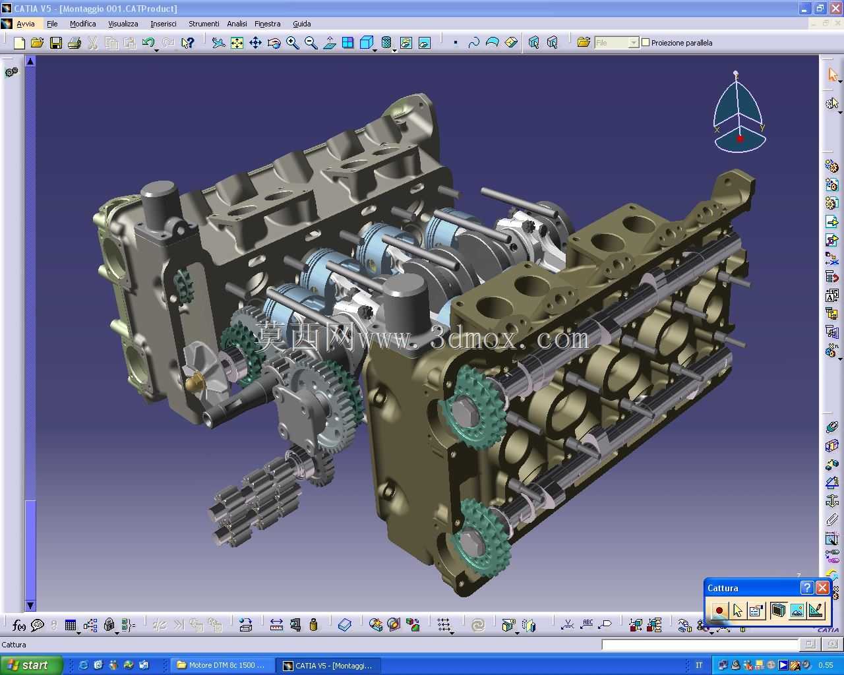
Task: Click the shading render style cylinder icon
Action: (x=387, y=43)
